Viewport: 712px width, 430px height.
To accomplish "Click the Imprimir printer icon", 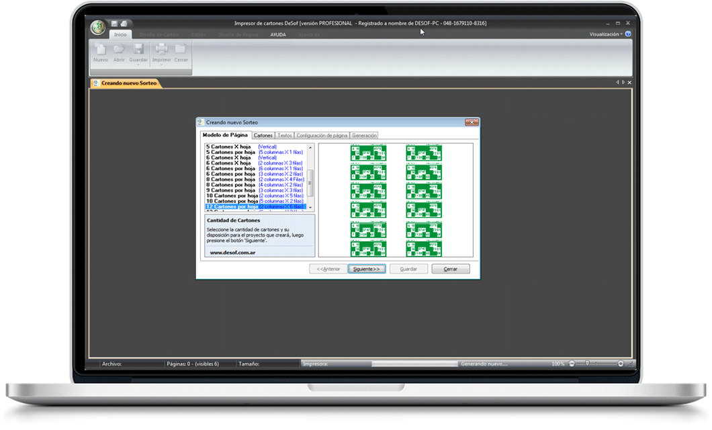I will (161, 49).
